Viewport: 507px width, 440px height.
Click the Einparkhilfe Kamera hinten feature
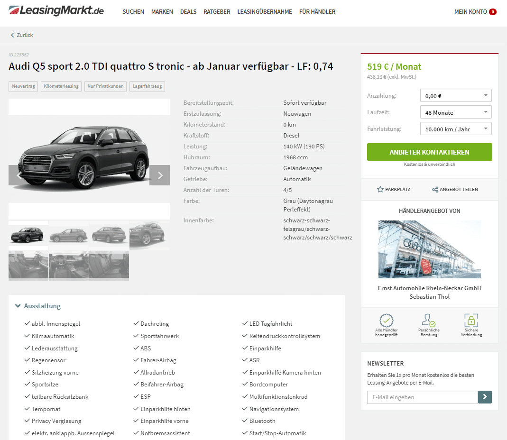285,372
